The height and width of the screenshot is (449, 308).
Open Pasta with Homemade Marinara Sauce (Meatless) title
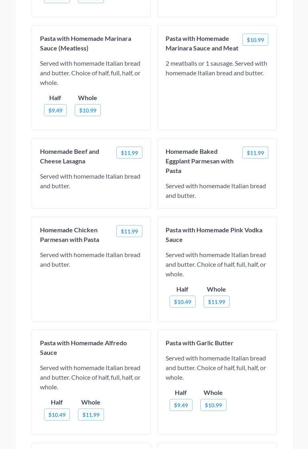tap(86, 43)
